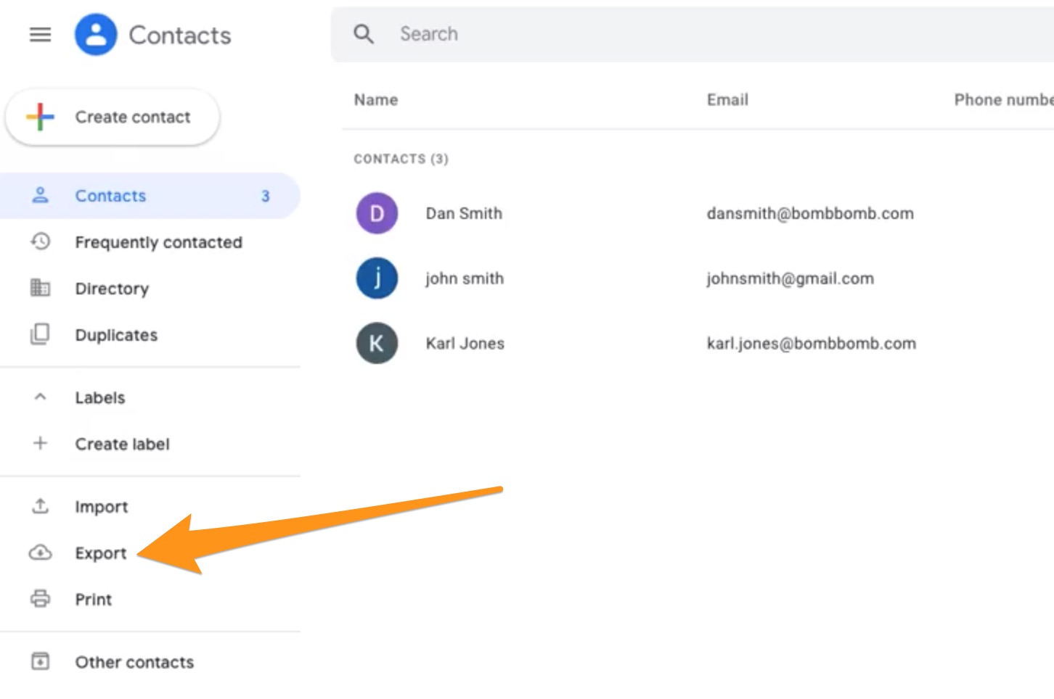Click the magnifying glass search icon
This screenshot has width=1054, height=699.
364,33
